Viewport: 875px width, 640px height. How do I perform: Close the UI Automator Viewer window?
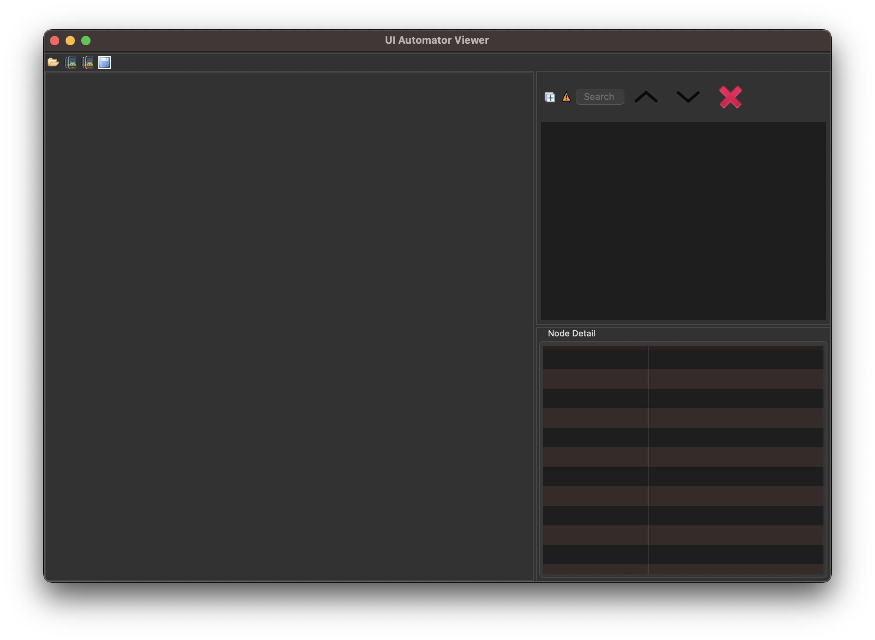(55, 41)
